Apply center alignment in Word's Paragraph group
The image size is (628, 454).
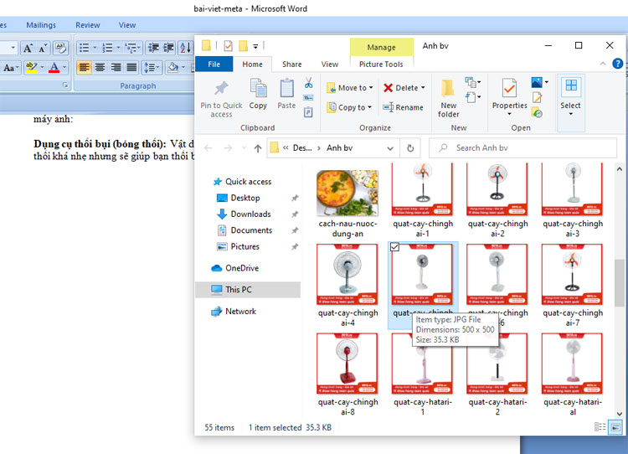pos(100,67)
